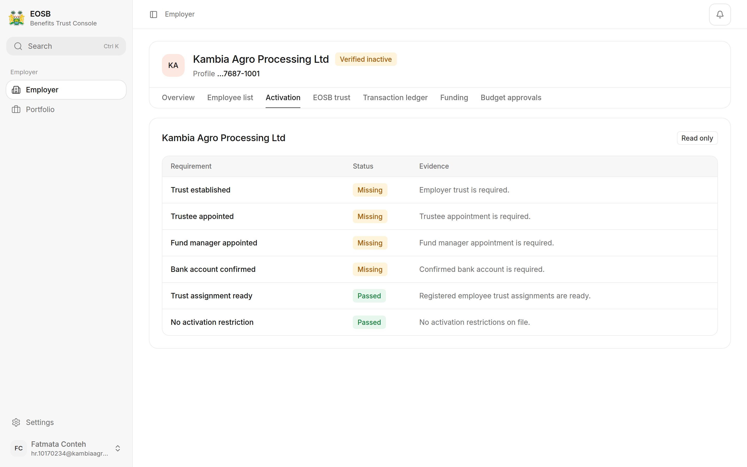Click the Employer building icon in sidebar
The height and width of the screenshot is (467, 747).
(16, 90)
